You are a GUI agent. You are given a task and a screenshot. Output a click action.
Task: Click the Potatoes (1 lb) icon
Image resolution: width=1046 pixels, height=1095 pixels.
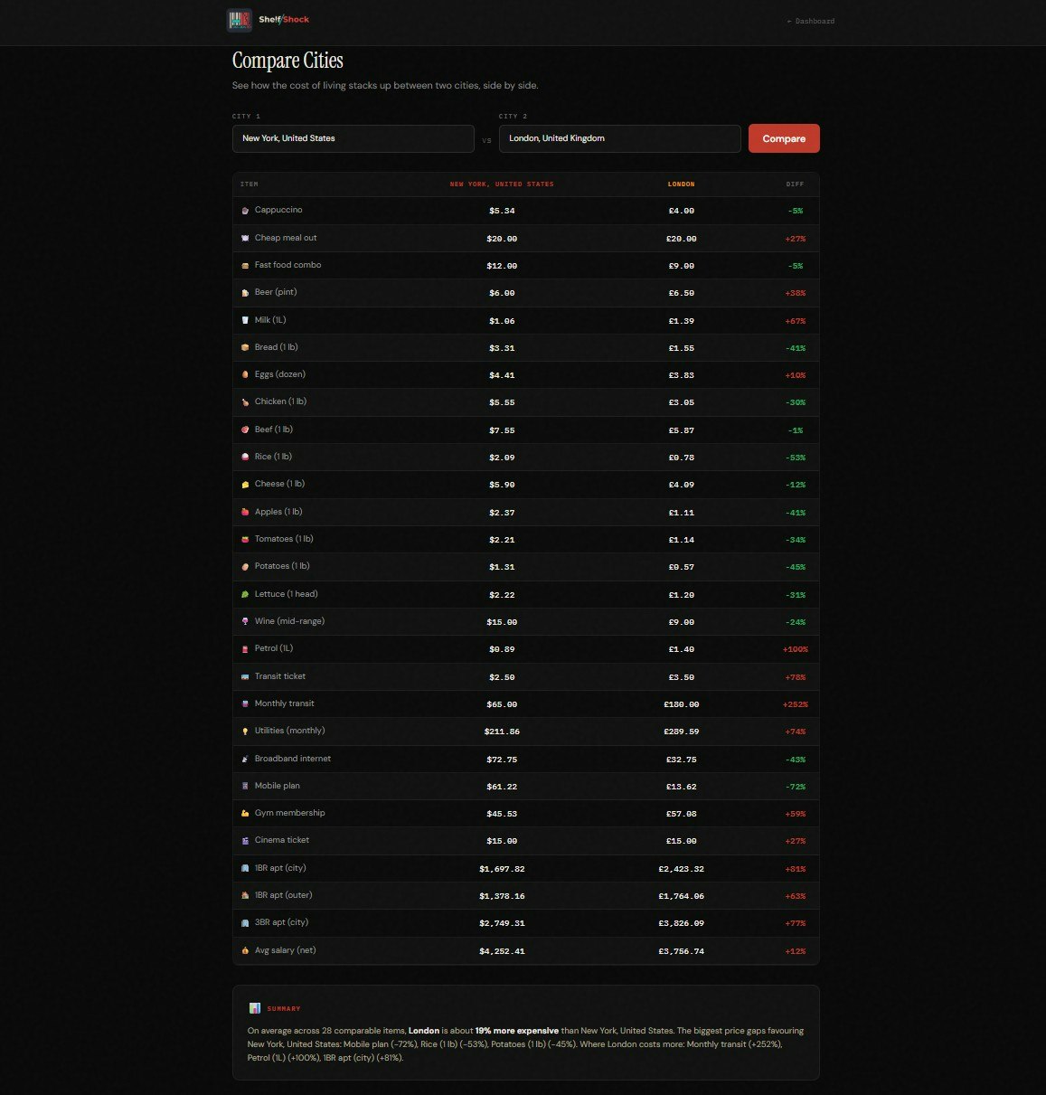pyautogui.click(x=245, y=567)
